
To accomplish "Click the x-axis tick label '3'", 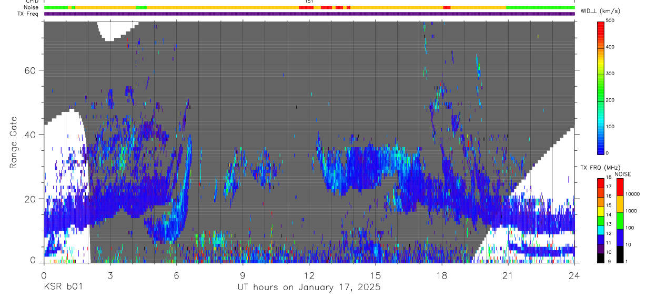I will [x=110, y=276].
